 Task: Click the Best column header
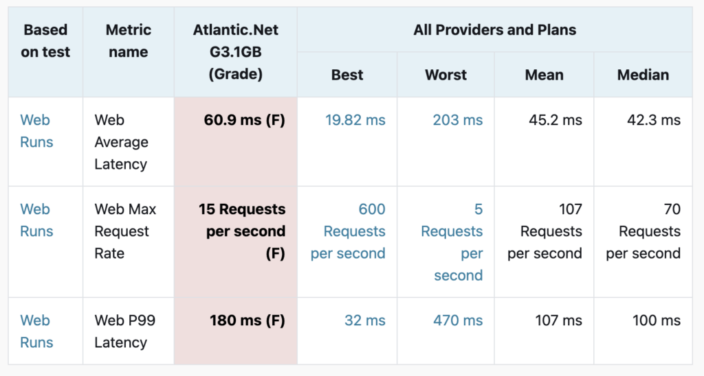click(x=347, y=75)
